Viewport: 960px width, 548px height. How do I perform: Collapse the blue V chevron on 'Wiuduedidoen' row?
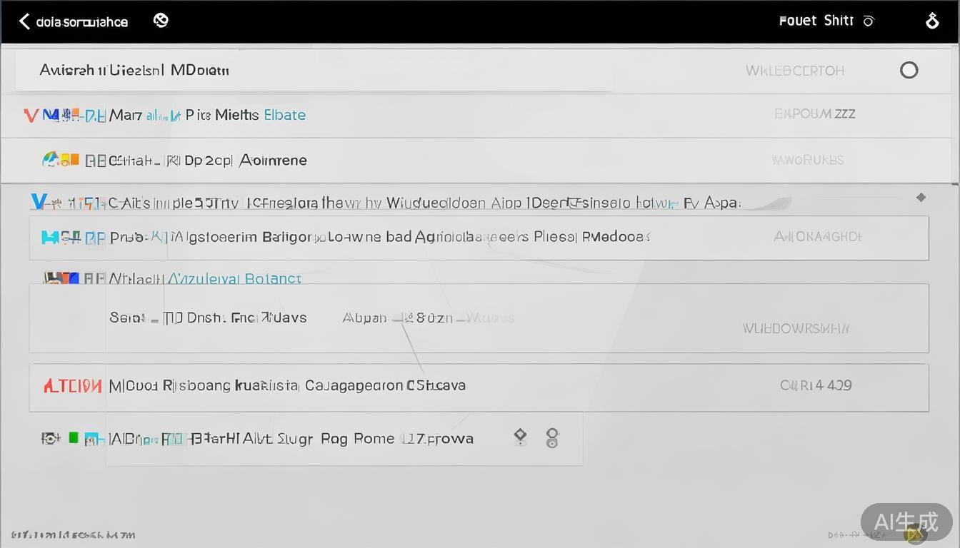pos(39,202)
